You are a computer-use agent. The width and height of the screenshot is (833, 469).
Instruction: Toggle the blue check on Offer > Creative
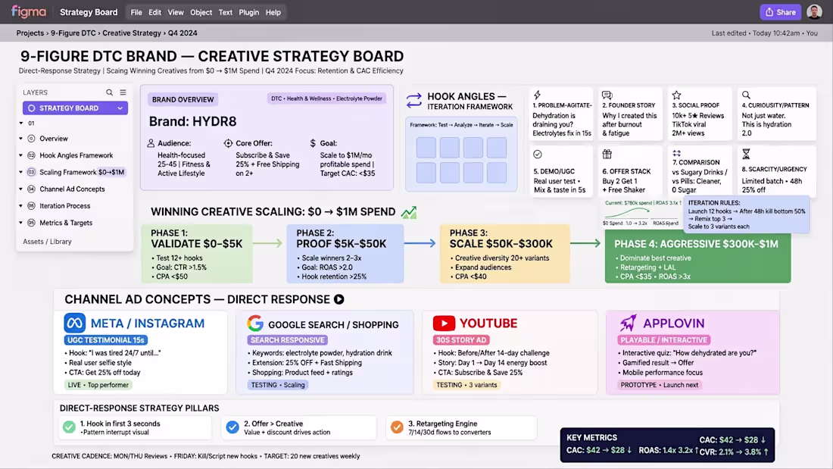pyautogui.click(x=232, y=427)
